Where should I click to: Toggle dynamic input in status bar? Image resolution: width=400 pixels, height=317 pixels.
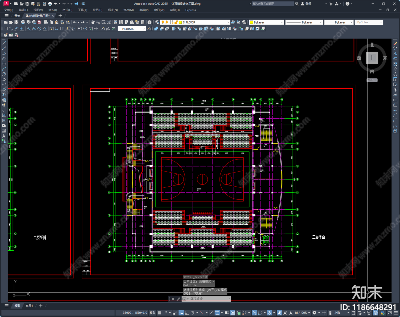(x=181, y=313)
